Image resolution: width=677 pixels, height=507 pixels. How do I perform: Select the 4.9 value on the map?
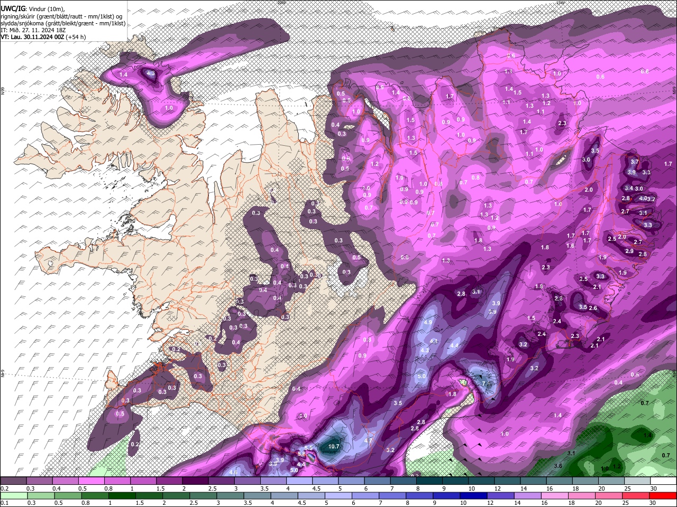pos(428,322)
